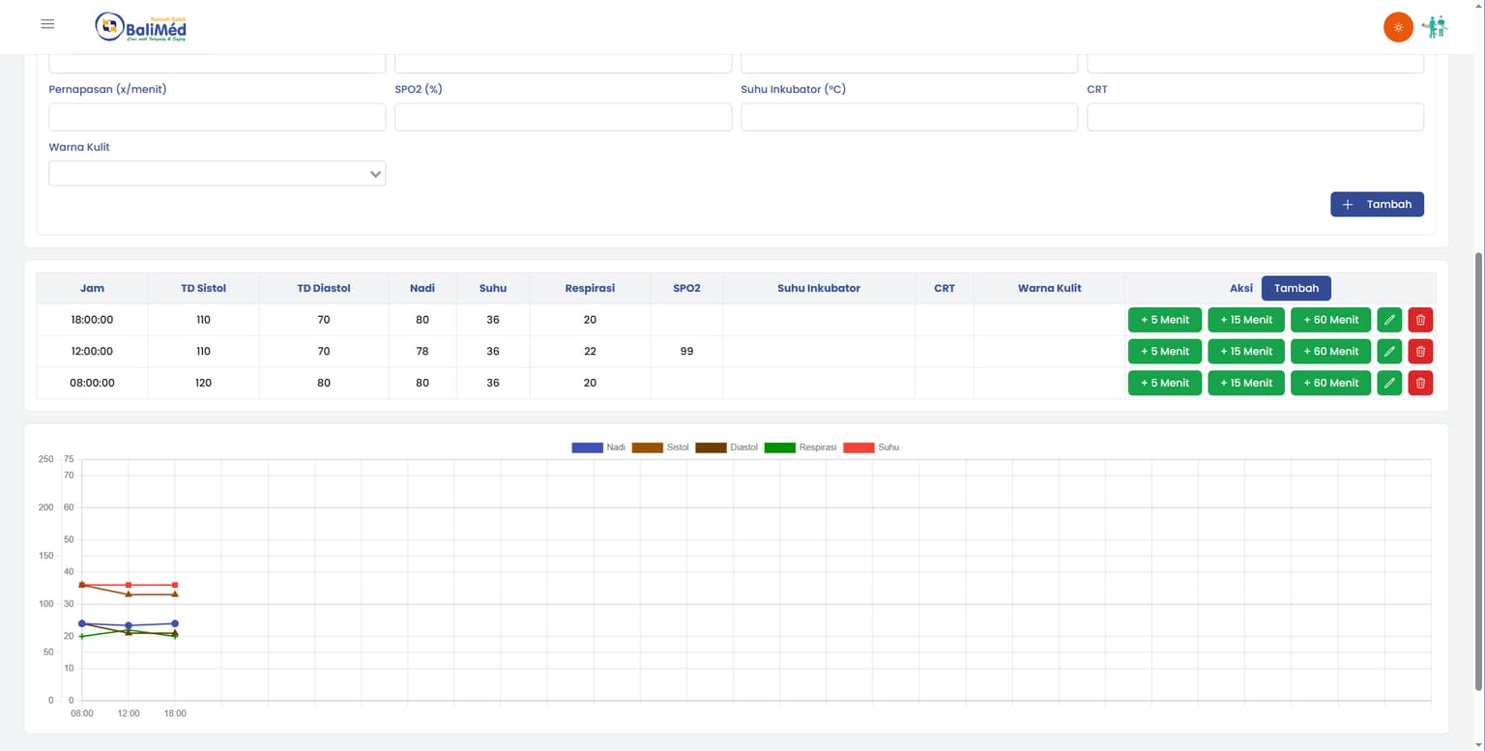
Task: Open the navigation sidebar hamburger icon
Action: (47, 23)
